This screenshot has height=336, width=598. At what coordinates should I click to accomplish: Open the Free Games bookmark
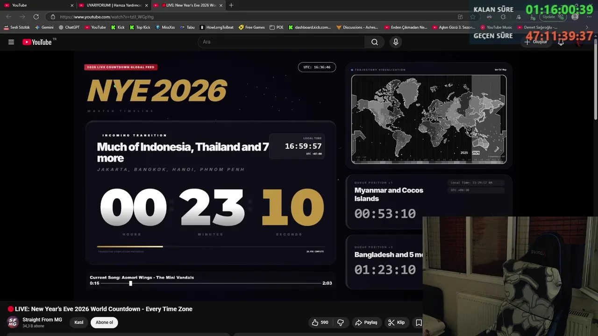click(x=251, y=28)
